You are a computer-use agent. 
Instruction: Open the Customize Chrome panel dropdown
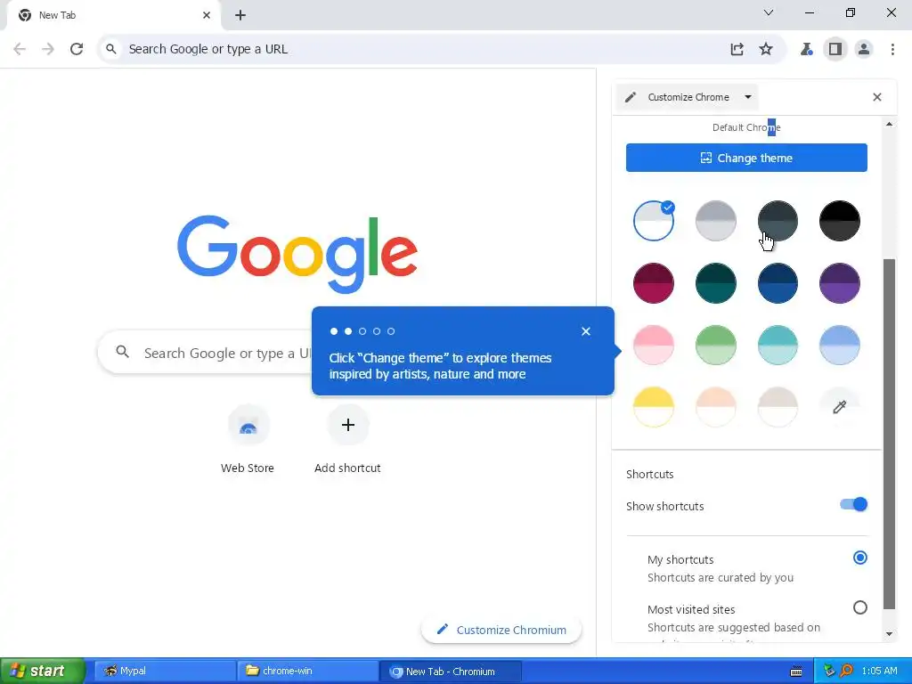coord(687,97)
